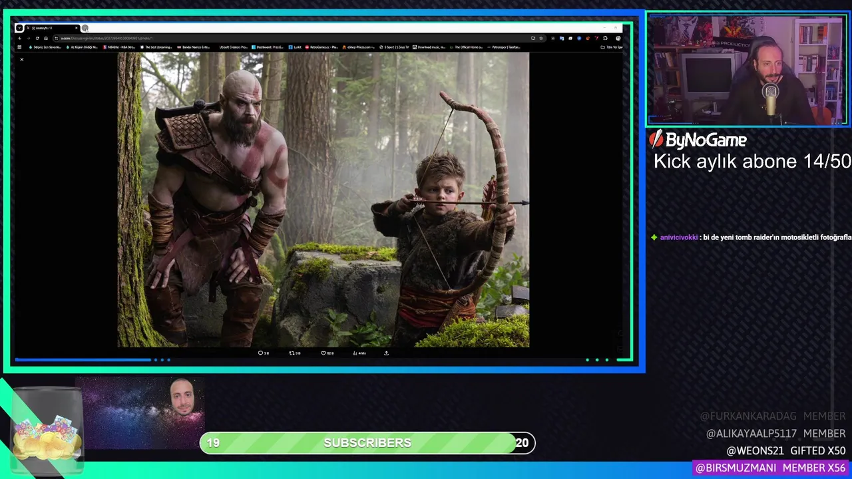Open the Dashboard bookmark
Image resolution: width=852 pixels, height=479 pixels.
click(267, 47)
